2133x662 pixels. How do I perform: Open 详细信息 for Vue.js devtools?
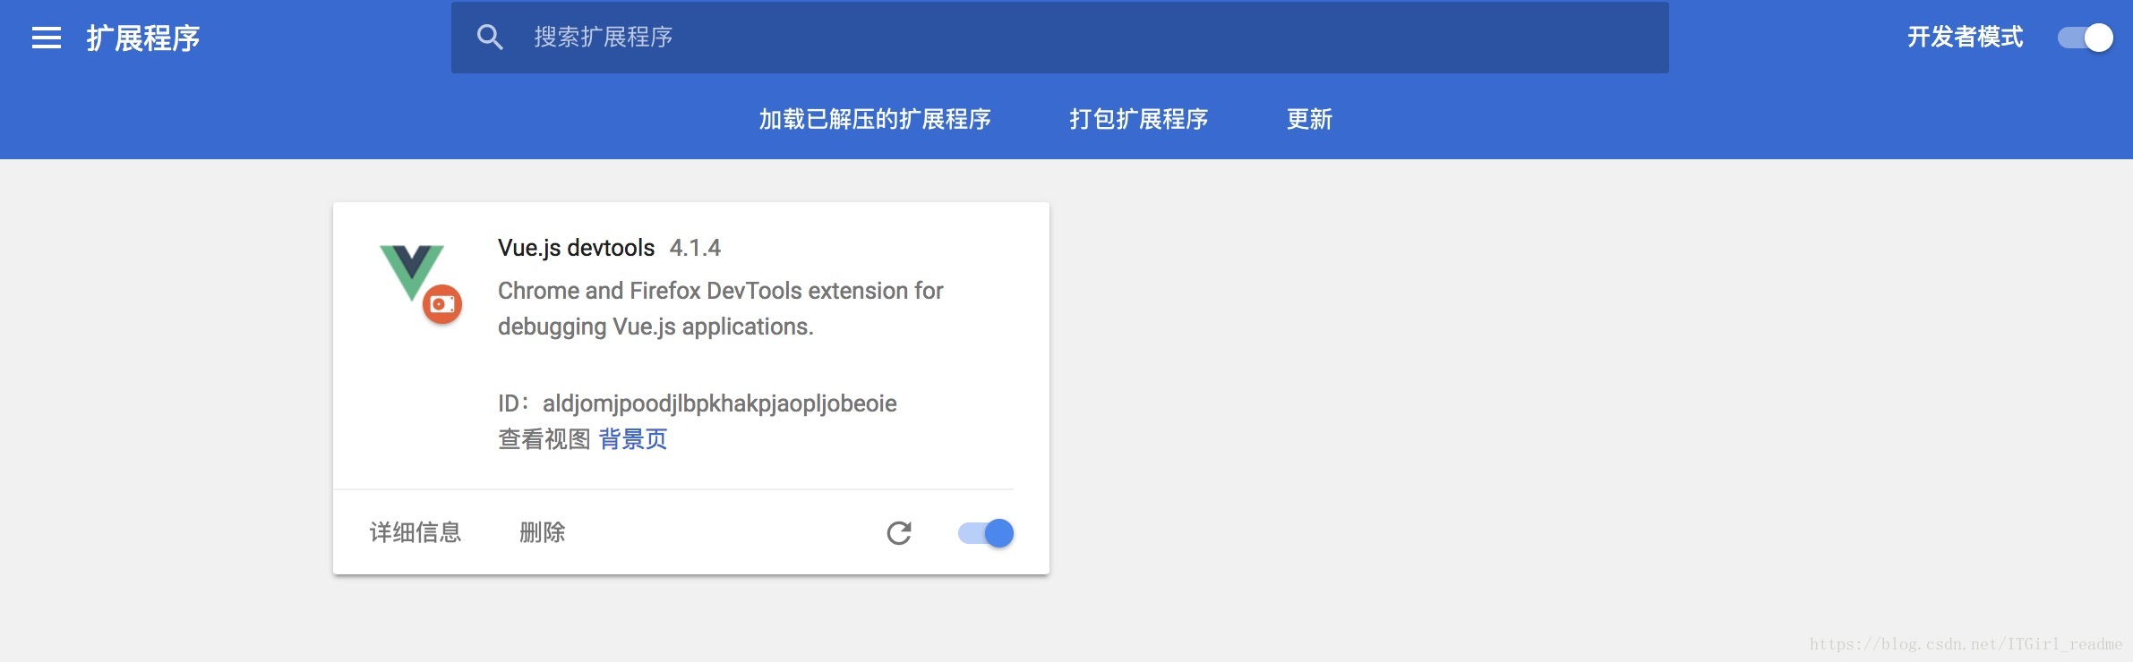click(415, 532)
